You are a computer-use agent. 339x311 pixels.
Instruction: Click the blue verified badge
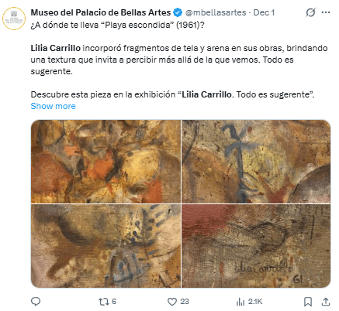point(178,12)
